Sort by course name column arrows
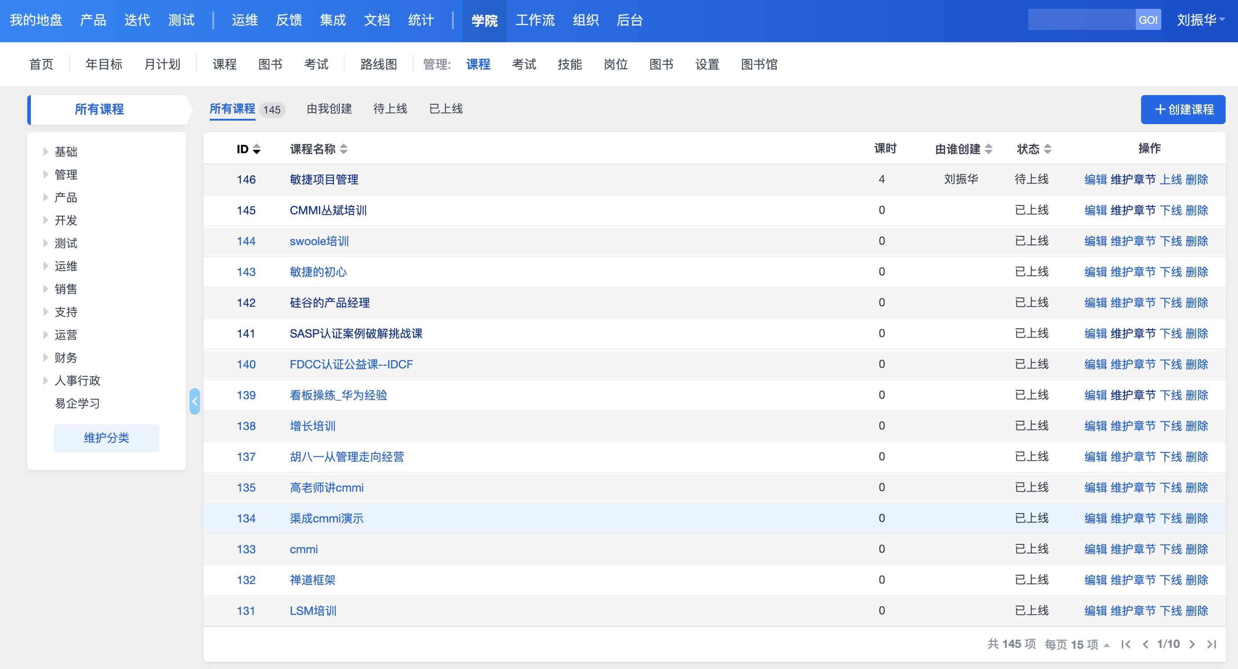 (x=343, y=149)
